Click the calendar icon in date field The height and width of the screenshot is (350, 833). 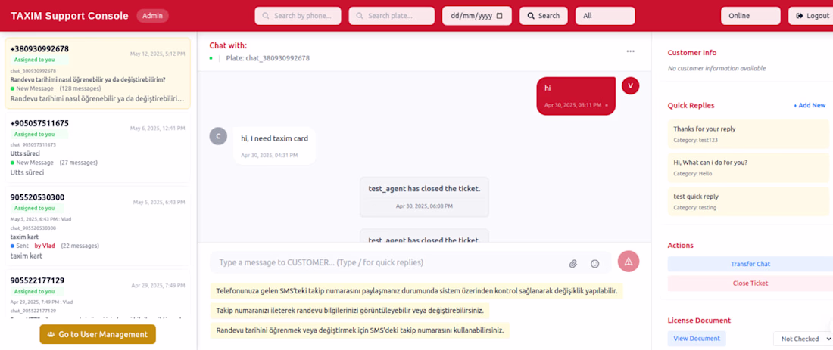point(499,16)
